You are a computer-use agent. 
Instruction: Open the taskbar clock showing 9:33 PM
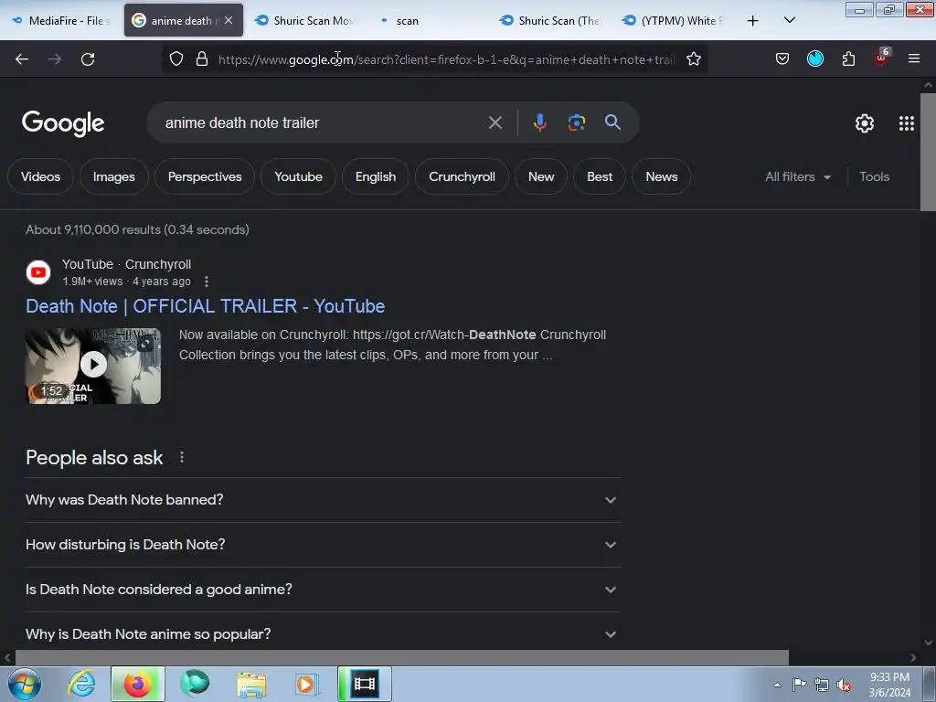tap(889, 685)
